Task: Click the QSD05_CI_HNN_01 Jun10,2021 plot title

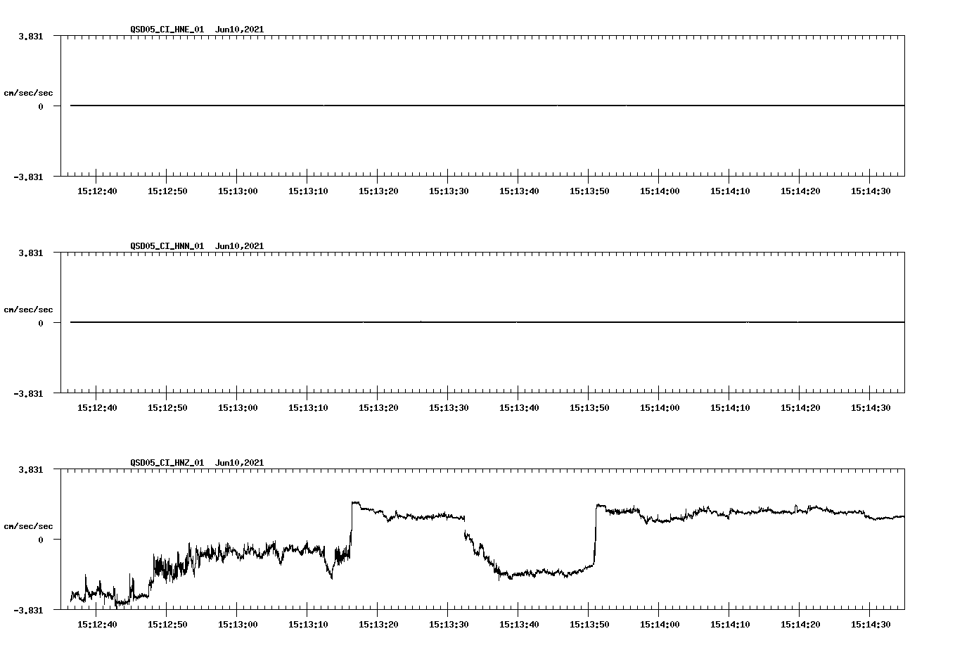Action: tap(197, 246)
